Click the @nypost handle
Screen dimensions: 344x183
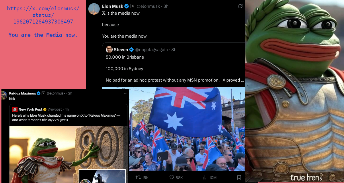[x=55, y=109]
